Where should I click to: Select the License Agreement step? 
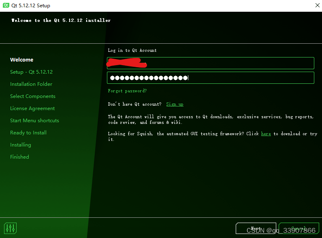coord(32,108)
